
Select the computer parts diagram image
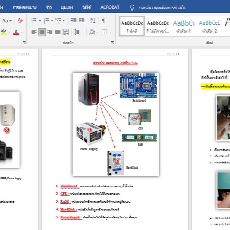116,124
